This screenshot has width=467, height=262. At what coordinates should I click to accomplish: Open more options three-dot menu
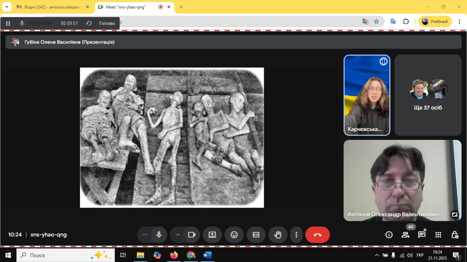tap(296, 235)
